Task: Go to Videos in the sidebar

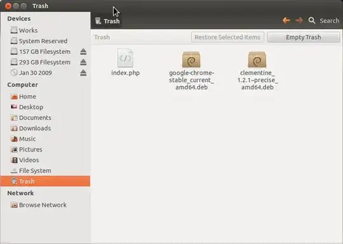Action: click(x=45, y=160)
